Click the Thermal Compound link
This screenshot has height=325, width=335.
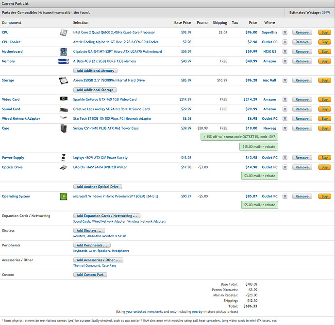coord(86,266)
